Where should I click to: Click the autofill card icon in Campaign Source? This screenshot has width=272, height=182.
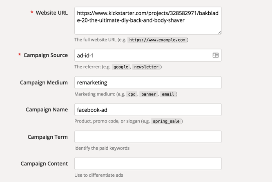tap(216, 55)
